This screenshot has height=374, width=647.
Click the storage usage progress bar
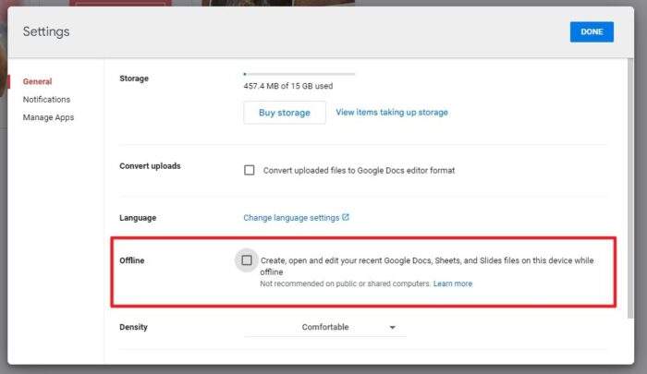(x=299, y=74)
